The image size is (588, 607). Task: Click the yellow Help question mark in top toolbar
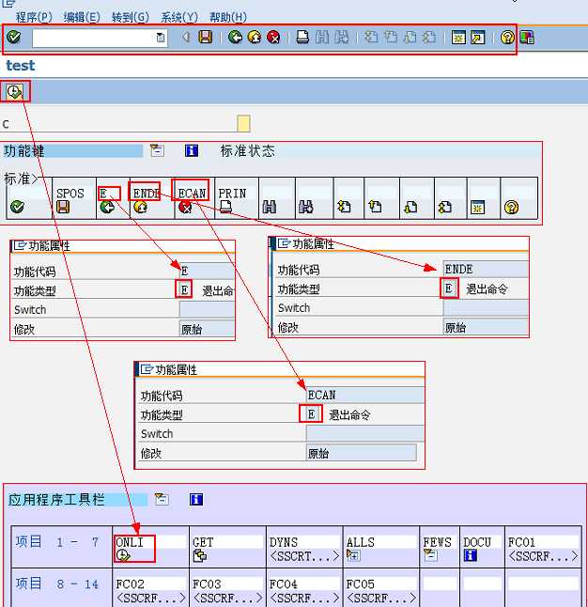pos(507,38)
